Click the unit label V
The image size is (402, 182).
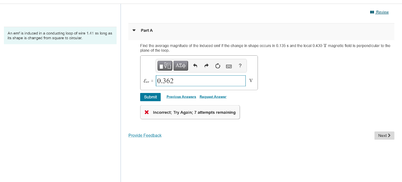tap(251, 81)
